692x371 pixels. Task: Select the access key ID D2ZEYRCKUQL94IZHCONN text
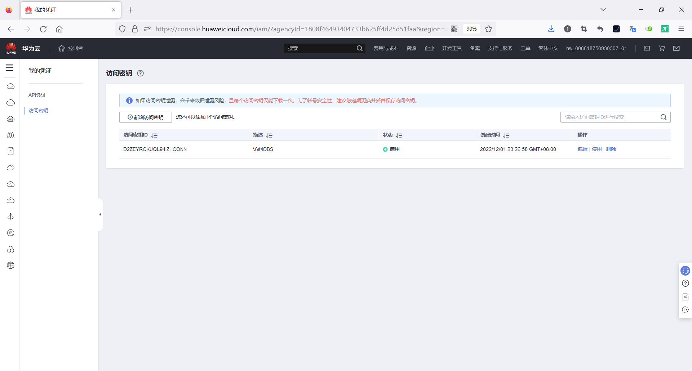(155, 149)
